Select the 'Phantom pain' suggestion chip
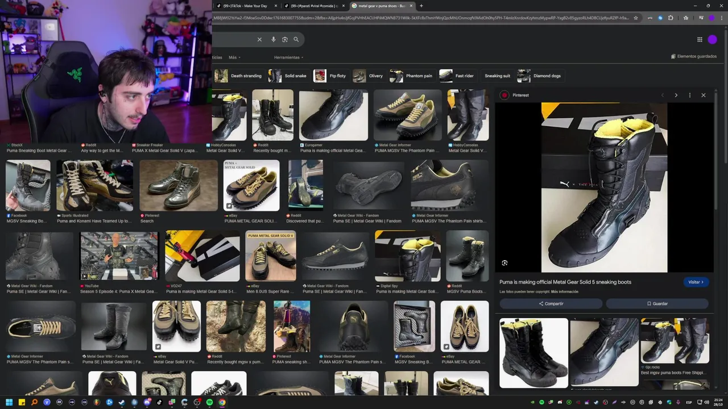This screenshot has width=728, height=409. [412, 76]
